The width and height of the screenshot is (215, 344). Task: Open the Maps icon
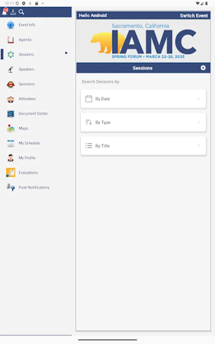(x=11, y=128)
